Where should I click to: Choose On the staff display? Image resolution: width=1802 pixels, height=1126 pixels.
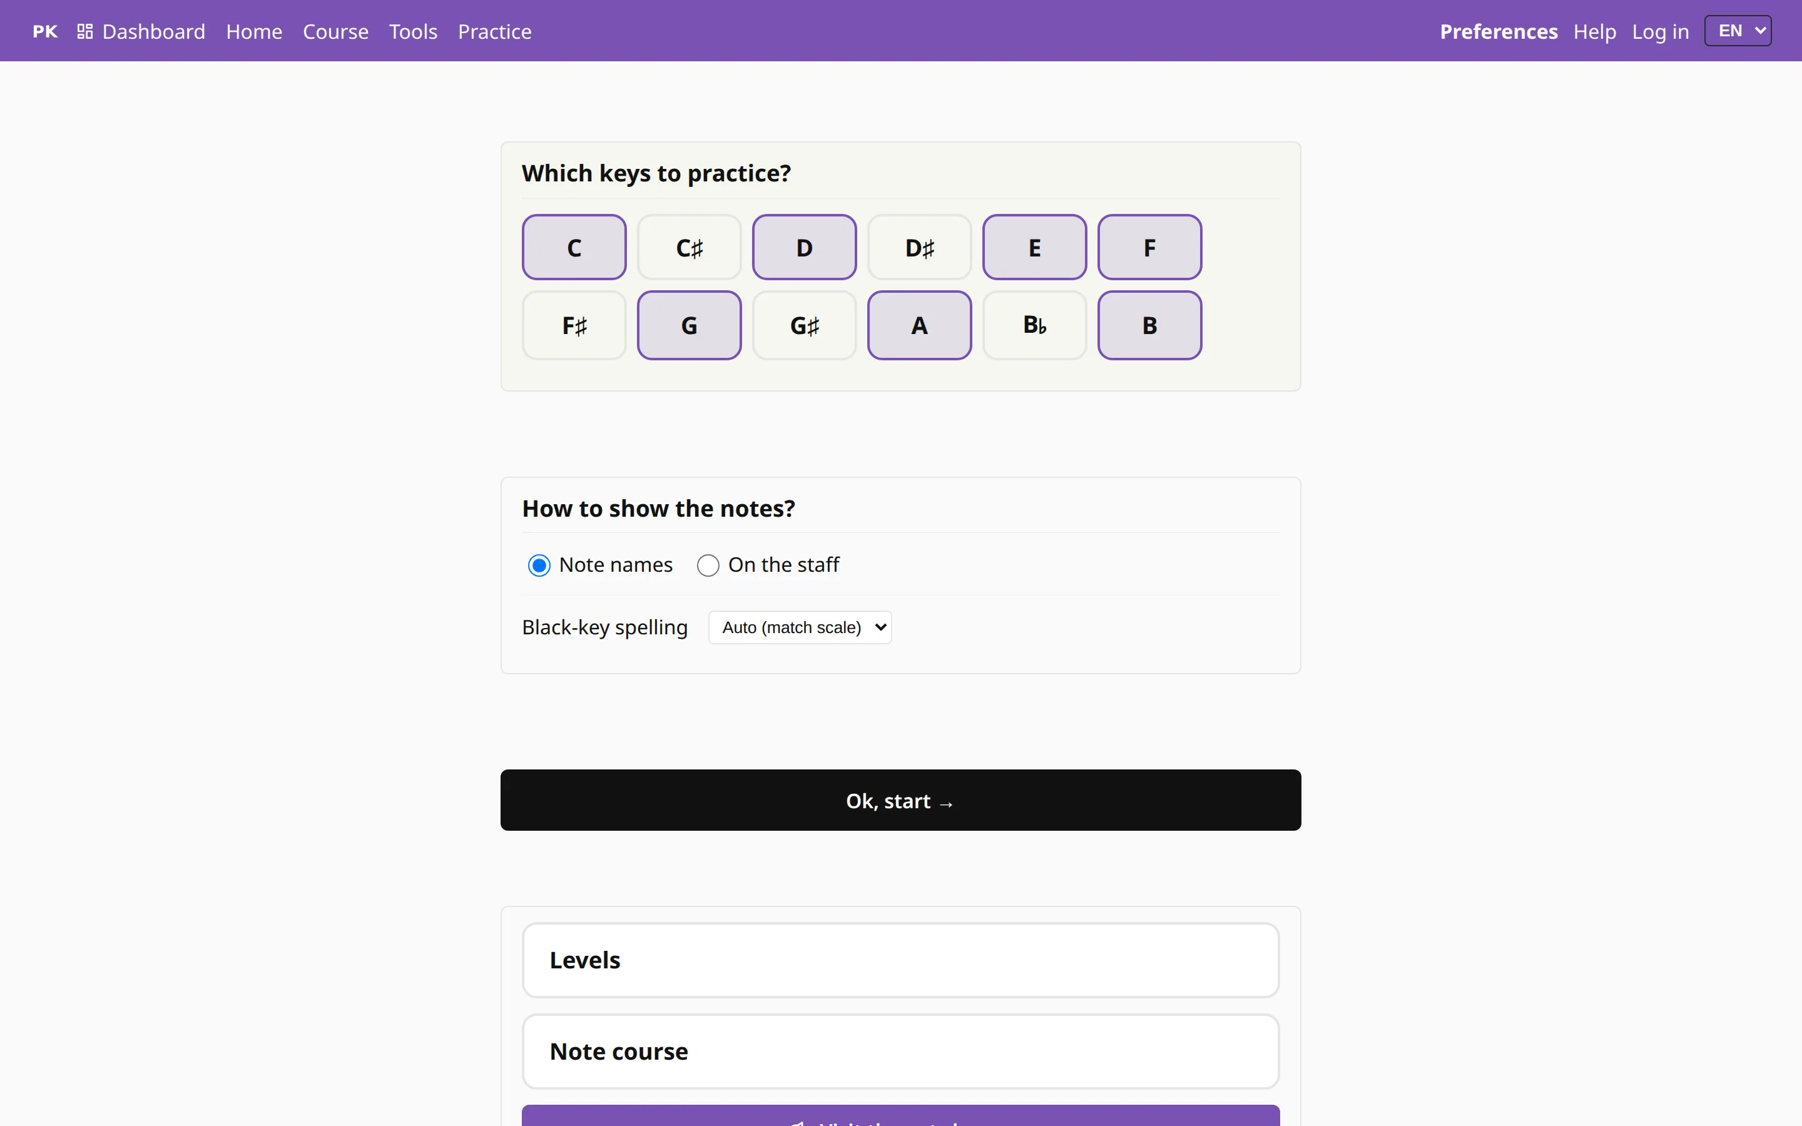[708, 566]
